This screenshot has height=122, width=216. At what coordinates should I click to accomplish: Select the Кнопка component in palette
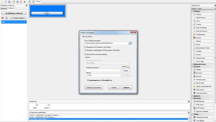(203, 14)
